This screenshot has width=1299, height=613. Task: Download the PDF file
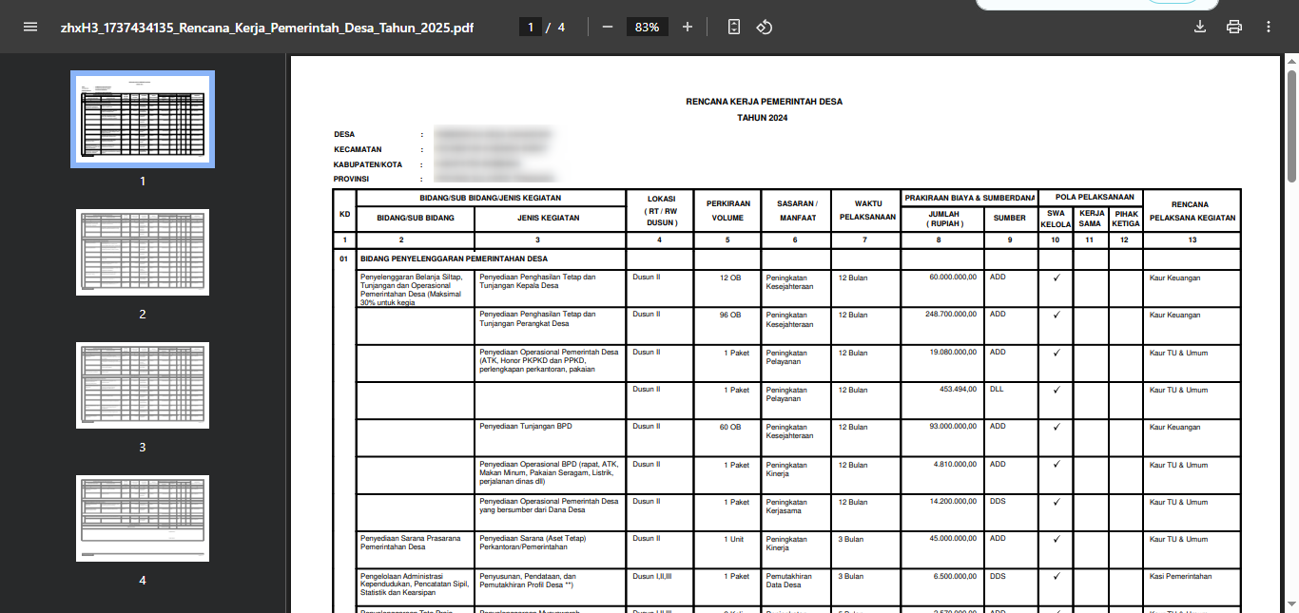click(1200, 27)
